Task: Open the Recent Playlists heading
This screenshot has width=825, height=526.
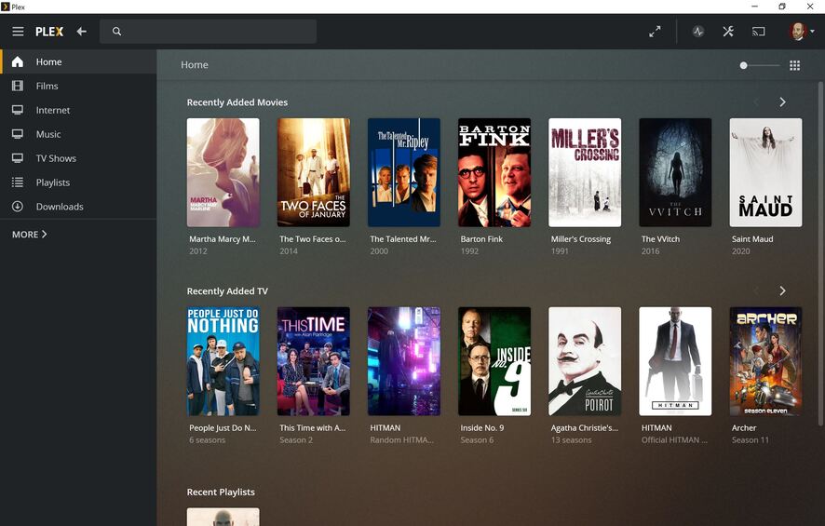Action: (x=221, y=492)
